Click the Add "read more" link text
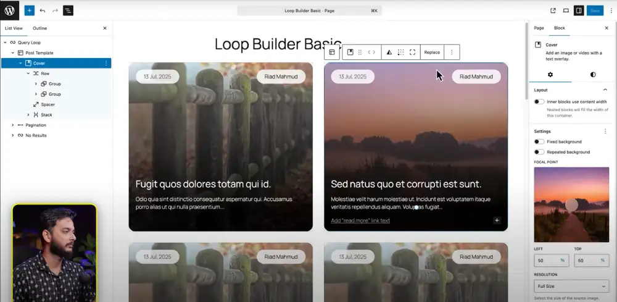Image resolution: width=617 pixels, height=302 pixels. click(x=360, y=220)
